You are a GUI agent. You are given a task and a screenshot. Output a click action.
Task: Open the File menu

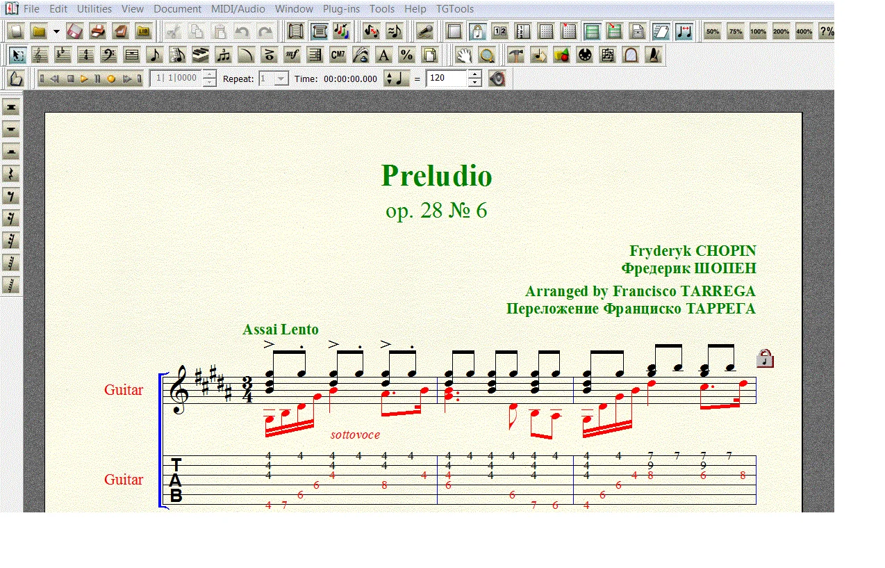(x=31, y=9)
